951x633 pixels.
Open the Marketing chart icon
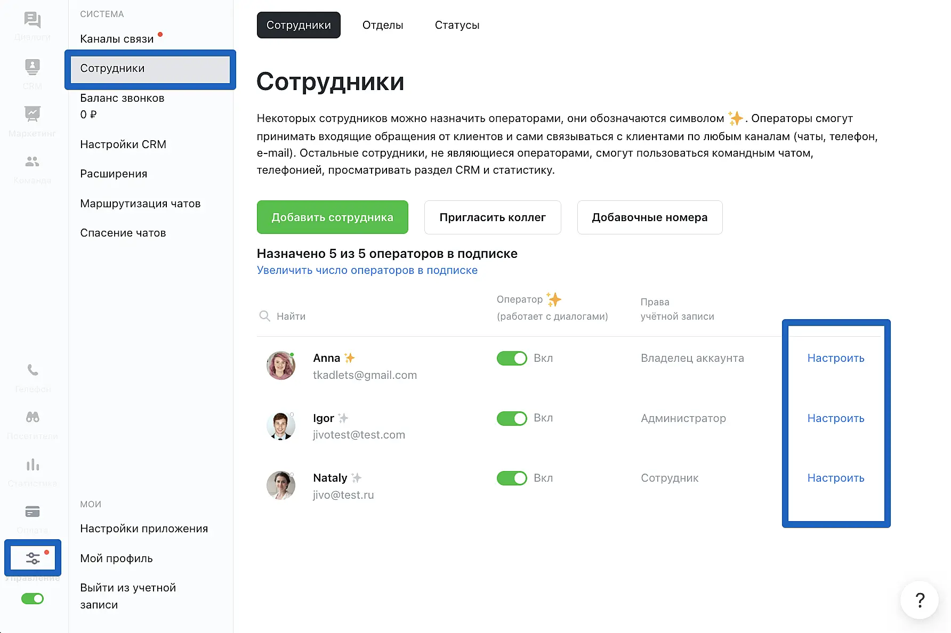[x=33, y=114]
